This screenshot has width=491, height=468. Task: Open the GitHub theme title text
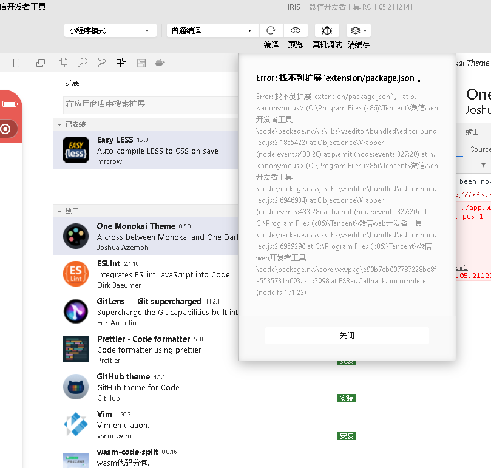[x=123, y=376]
